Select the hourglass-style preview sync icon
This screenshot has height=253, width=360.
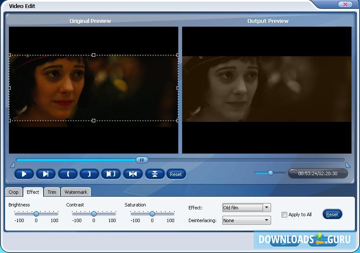click(155, 174)
